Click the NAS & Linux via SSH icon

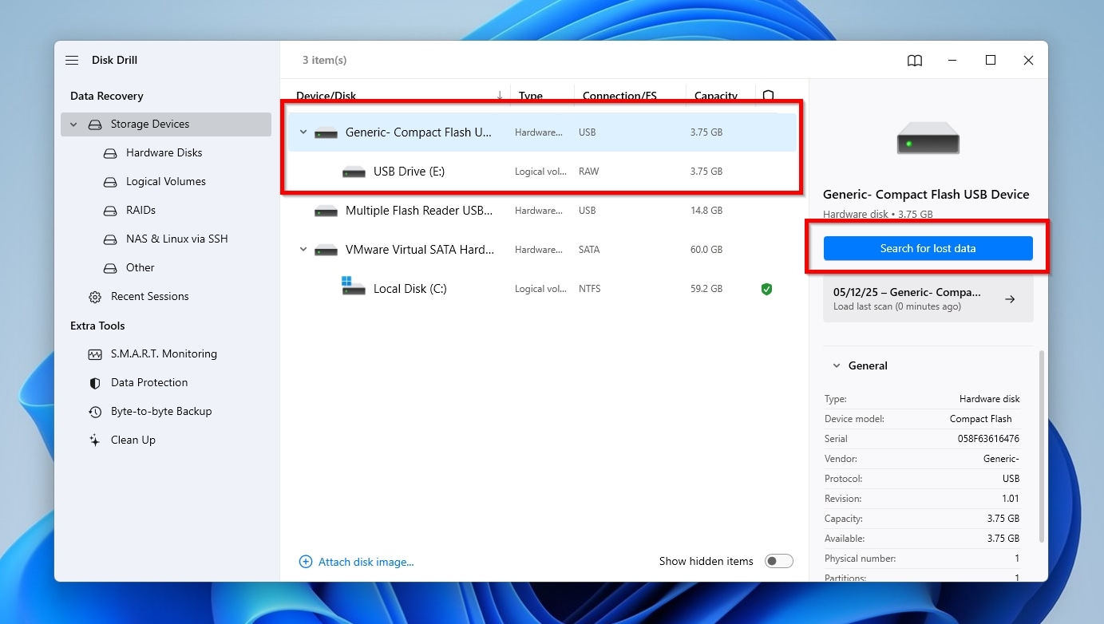coord(110,239)
